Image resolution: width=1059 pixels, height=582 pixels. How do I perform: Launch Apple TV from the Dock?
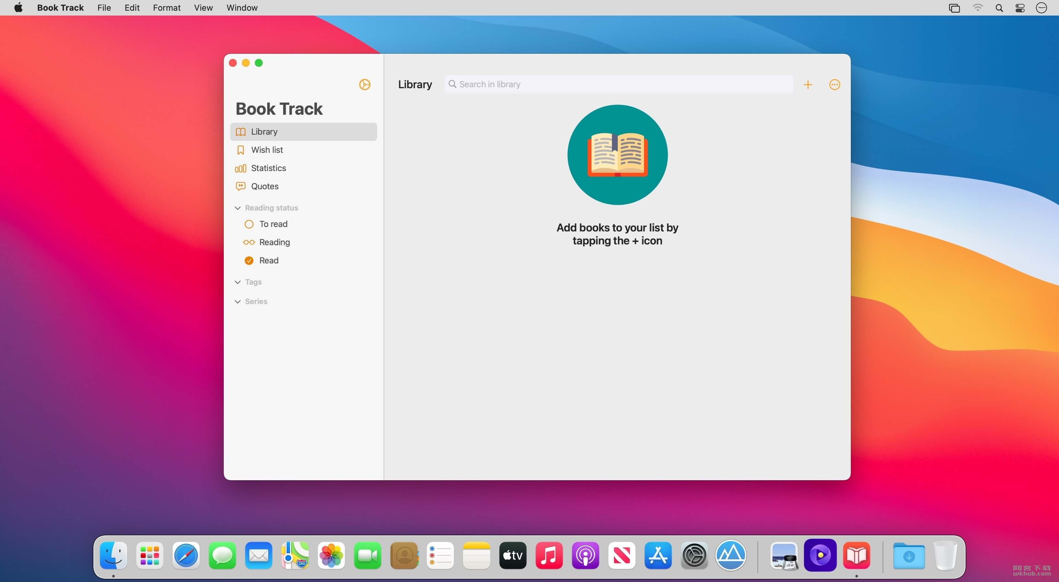(513, 555)
